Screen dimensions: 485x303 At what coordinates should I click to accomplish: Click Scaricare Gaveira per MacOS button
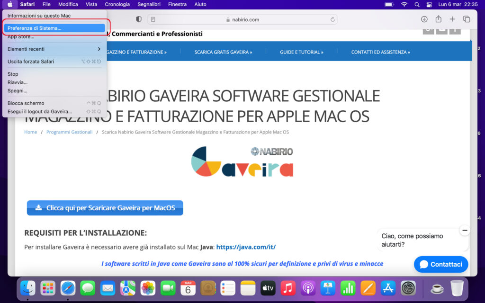point(105,208)
